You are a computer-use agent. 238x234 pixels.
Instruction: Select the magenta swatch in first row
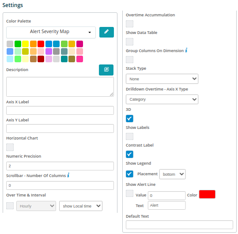tap(79, 44)
